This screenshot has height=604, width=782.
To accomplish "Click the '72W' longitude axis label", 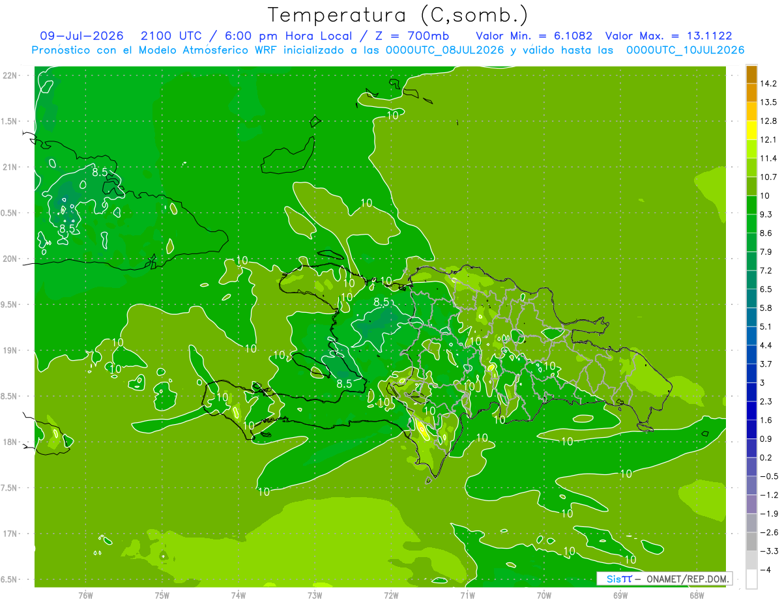I will (391, 596).
